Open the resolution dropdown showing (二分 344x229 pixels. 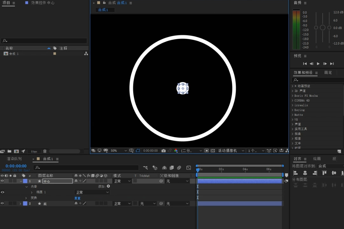point(191,150)
